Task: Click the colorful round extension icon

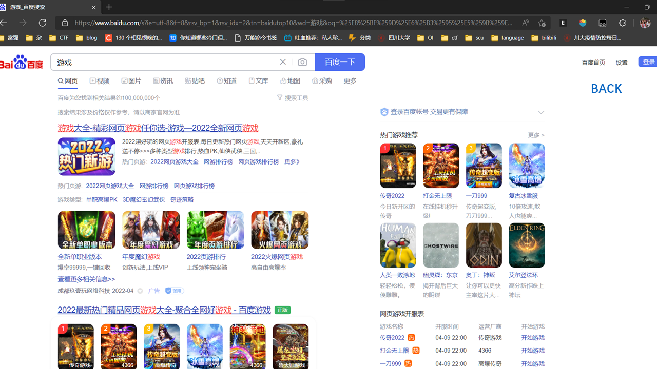Action: point(583,23)
